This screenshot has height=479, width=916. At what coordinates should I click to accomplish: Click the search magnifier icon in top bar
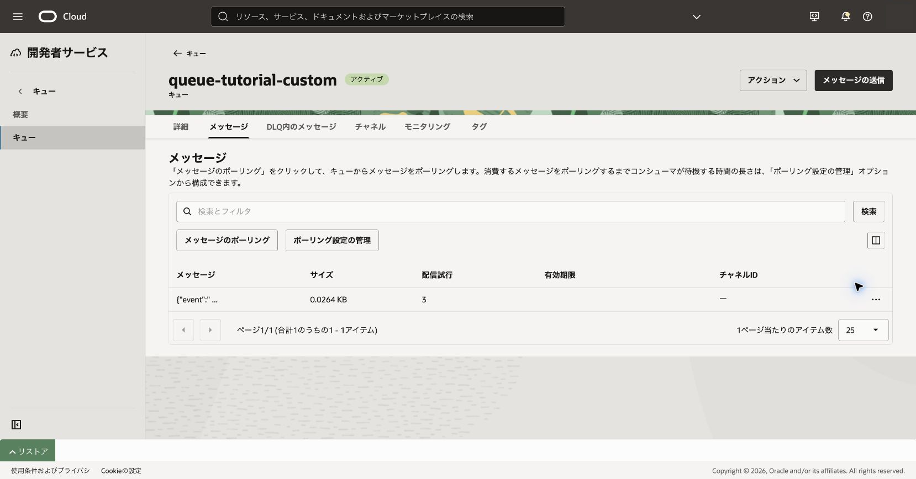coord(223,17)
